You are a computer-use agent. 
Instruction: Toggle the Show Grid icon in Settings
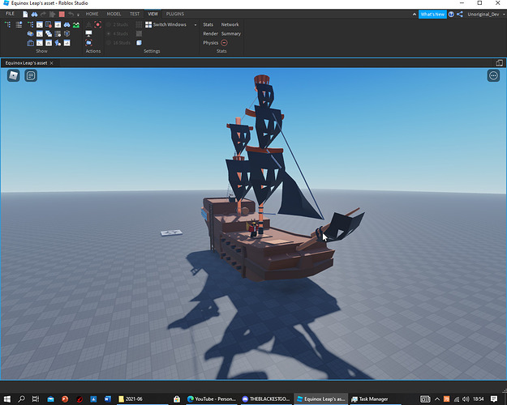coord(139,24)
